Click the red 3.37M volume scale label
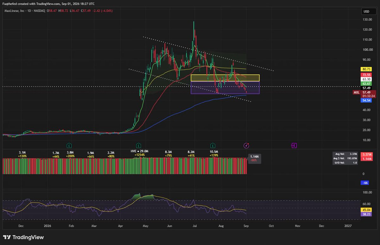The width and height of the screenshot is (380, 245). click(x=366, y=154)
